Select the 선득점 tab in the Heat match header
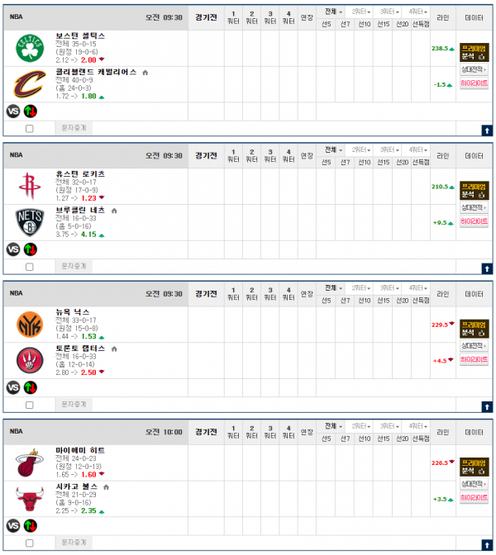 421,439
